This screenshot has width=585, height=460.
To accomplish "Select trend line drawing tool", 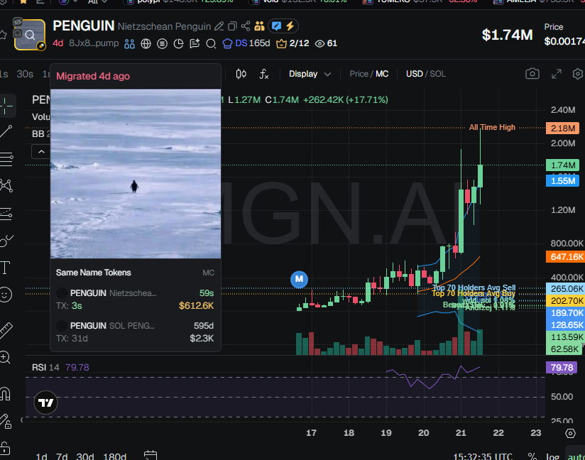I will pos(6,132).
